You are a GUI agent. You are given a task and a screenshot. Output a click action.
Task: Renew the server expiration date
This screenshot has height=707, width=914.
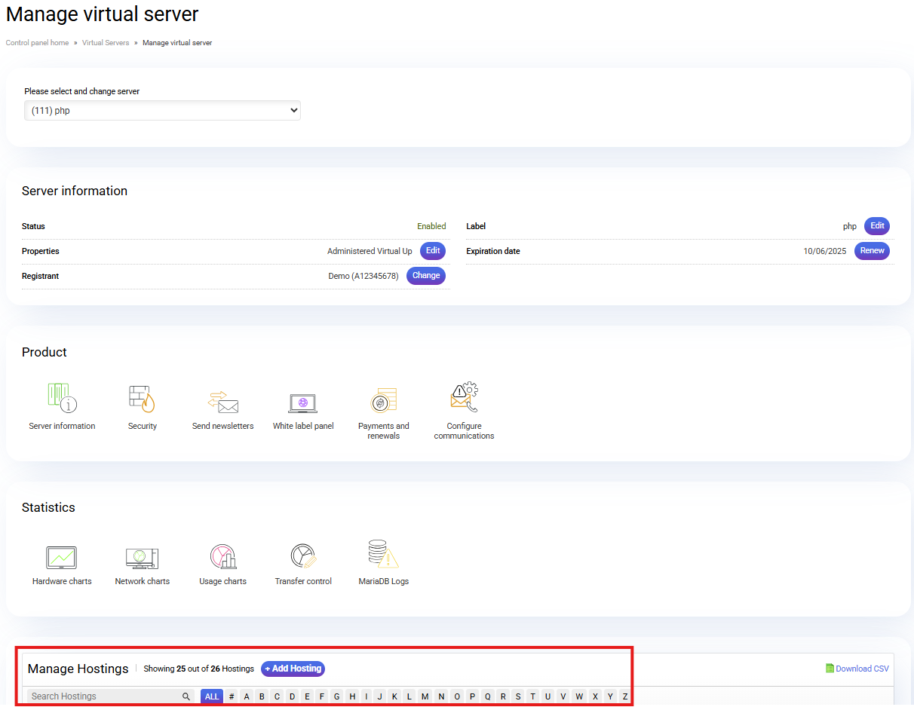click(872, 251)
